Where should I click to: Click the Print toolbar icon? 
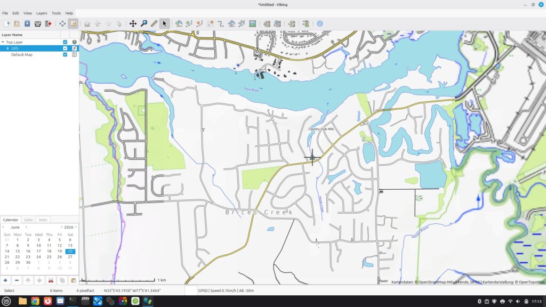click(38, 23)
